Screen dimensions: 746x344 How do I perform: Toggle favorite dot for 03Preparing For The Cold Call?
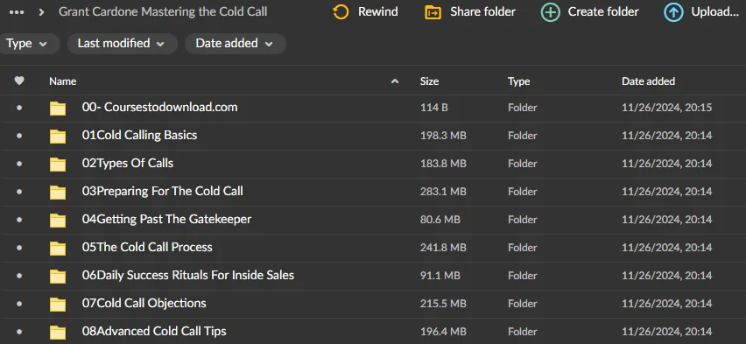click(19, 192)
